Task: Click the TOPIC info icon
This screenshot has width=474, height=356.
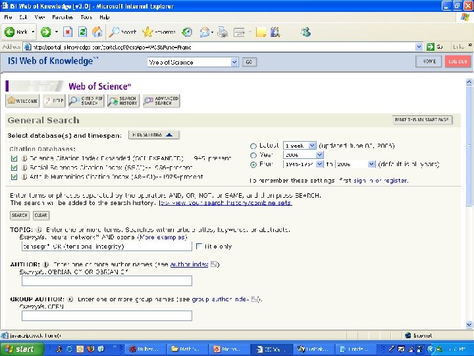Action: pyautogui.click(x=38, y=230)
